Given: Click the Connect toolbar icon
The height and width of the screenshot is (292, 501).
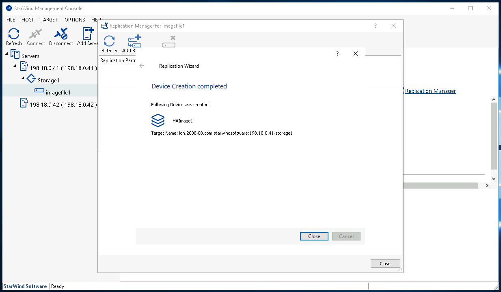Looking at the screenshot, I should click(x=36, y=34).
